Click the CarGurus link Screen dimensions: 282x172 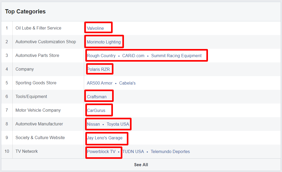(x=96, y=111)
